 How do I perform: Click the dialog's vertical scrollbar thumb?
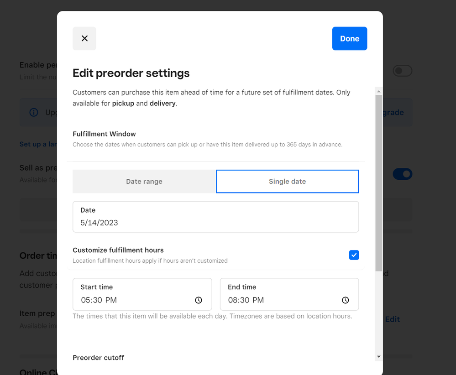(378, 182)
